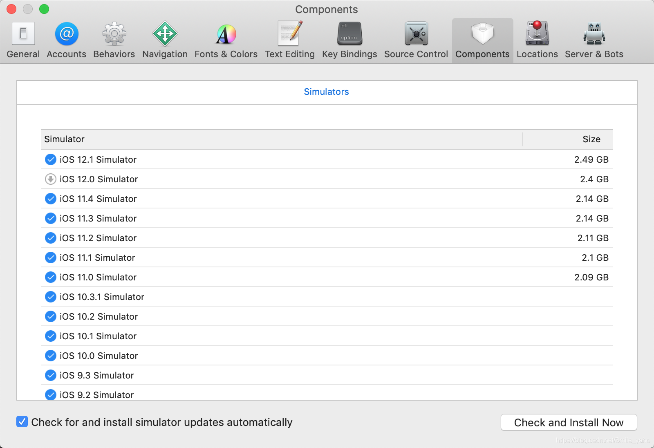Switch to Accounts tab label
The image size is (654, 448).
click(67, 54)
